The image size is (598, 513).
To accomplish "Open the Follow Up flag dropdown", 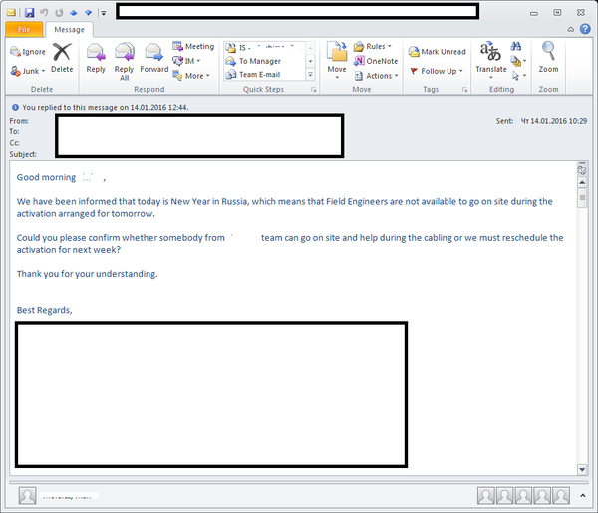I will pyautogui.click(x=437, y=71).
